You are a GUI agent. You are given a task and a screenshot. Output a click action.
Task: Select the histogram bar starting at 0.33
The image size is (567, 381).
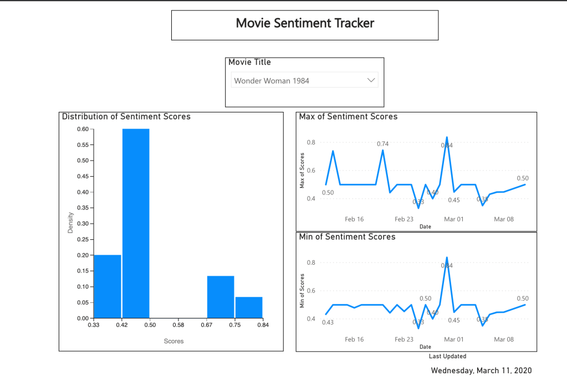click(108, 286)
